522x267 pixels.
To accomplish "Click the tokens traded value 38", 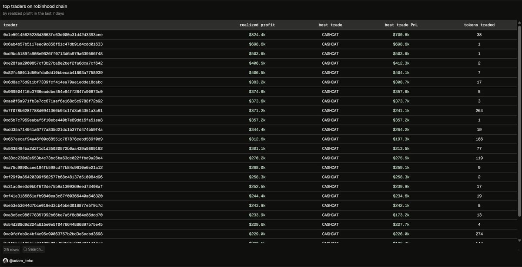I will (x=479, y=35).
